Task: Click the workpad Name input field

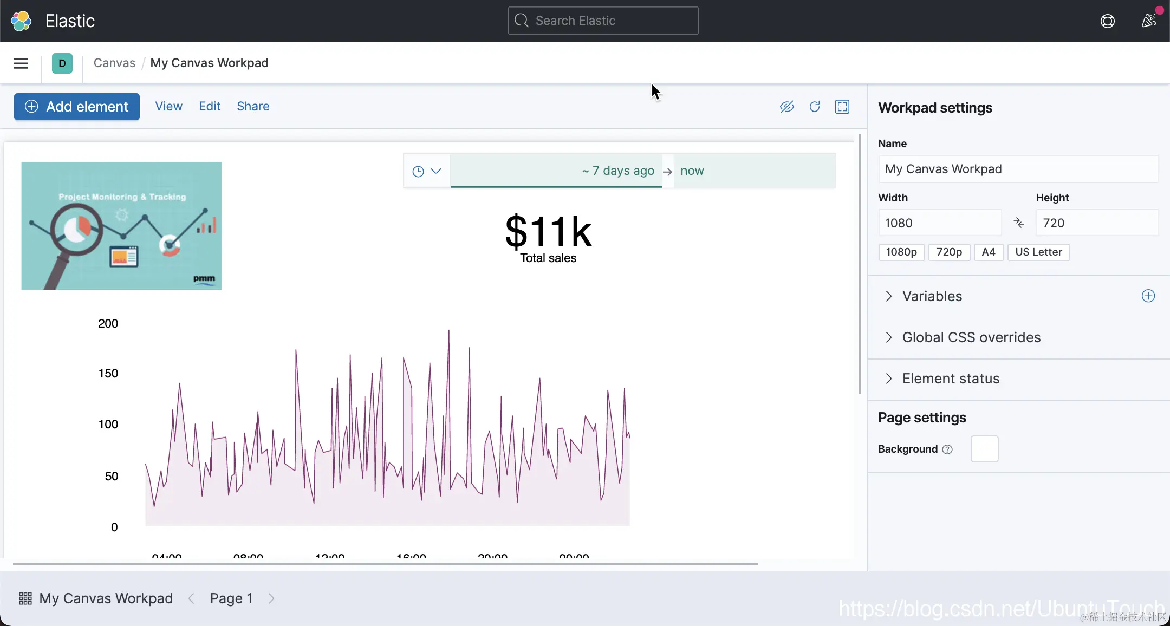Action: click(x=1018, y=169)
